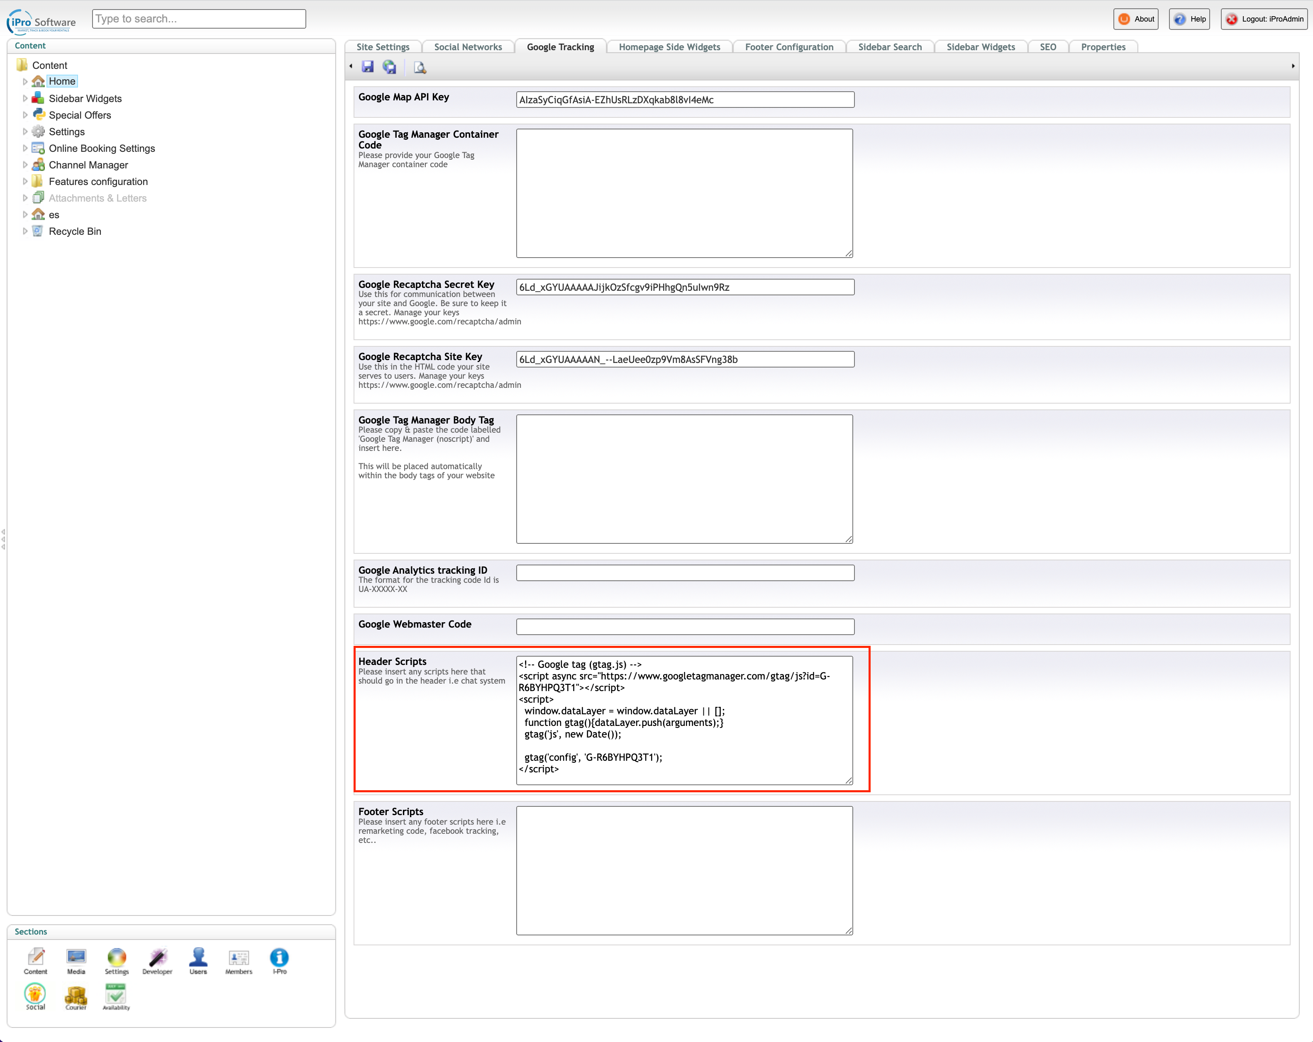Switch to the Footer Configuration tab
This screenshot has height=1042, width=1313.
(x=788, y=47)
